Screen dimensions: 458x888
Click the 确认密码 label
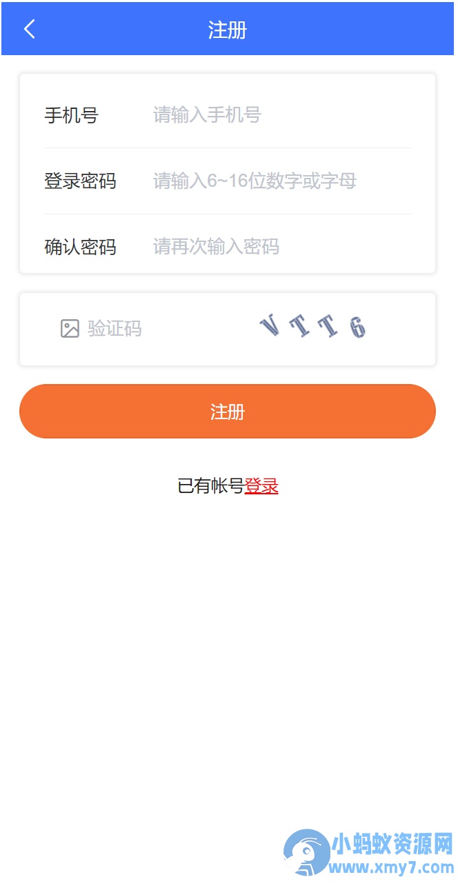[80, 247]
